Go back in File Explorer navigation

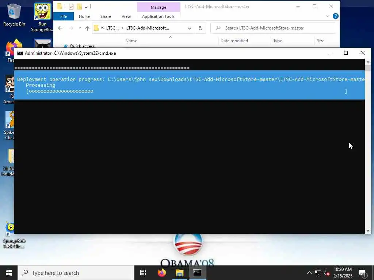point(60,28)
